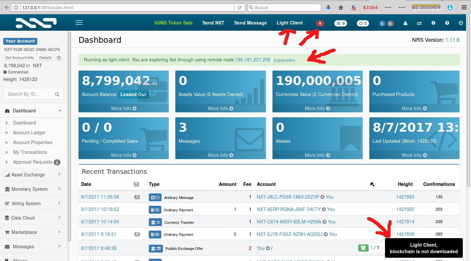This screenshot has width=471, height=261.
Task: Click More Info on Aliases card
Action: click(317, 155)
